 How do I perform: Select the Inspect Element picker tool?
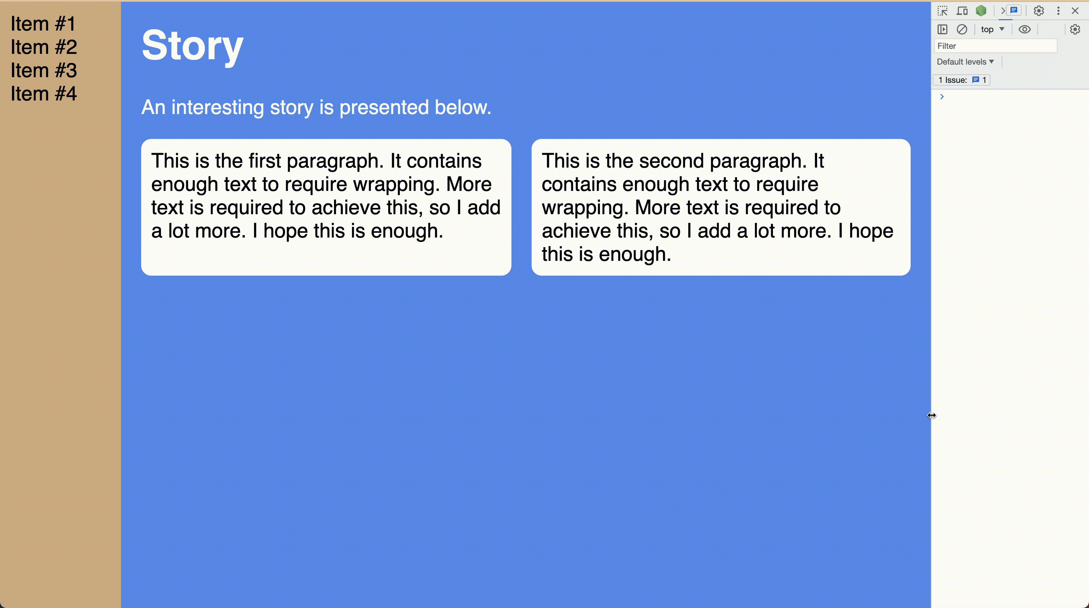[x=942, y=11]
